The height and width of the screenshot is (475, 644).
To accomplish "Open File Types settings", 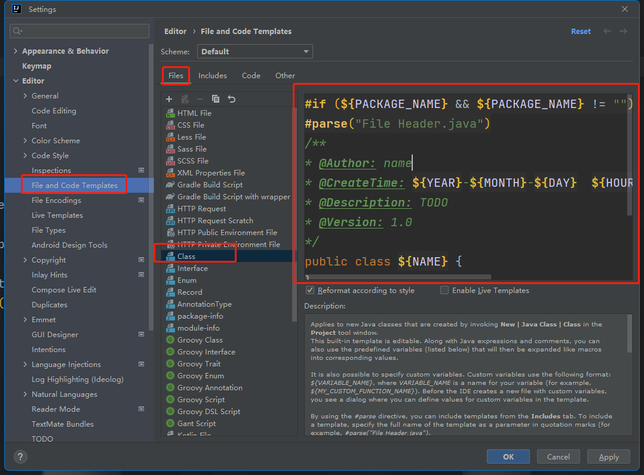I will click(48, 230).
